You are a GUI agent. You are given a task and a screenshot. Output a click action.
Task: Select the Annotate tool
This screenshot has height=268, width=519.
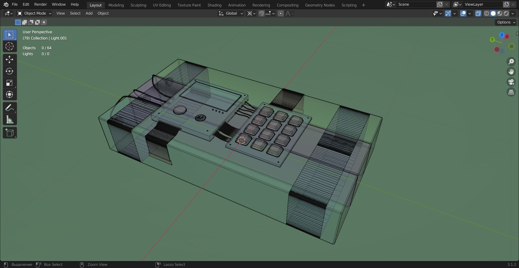click(9, 108)
